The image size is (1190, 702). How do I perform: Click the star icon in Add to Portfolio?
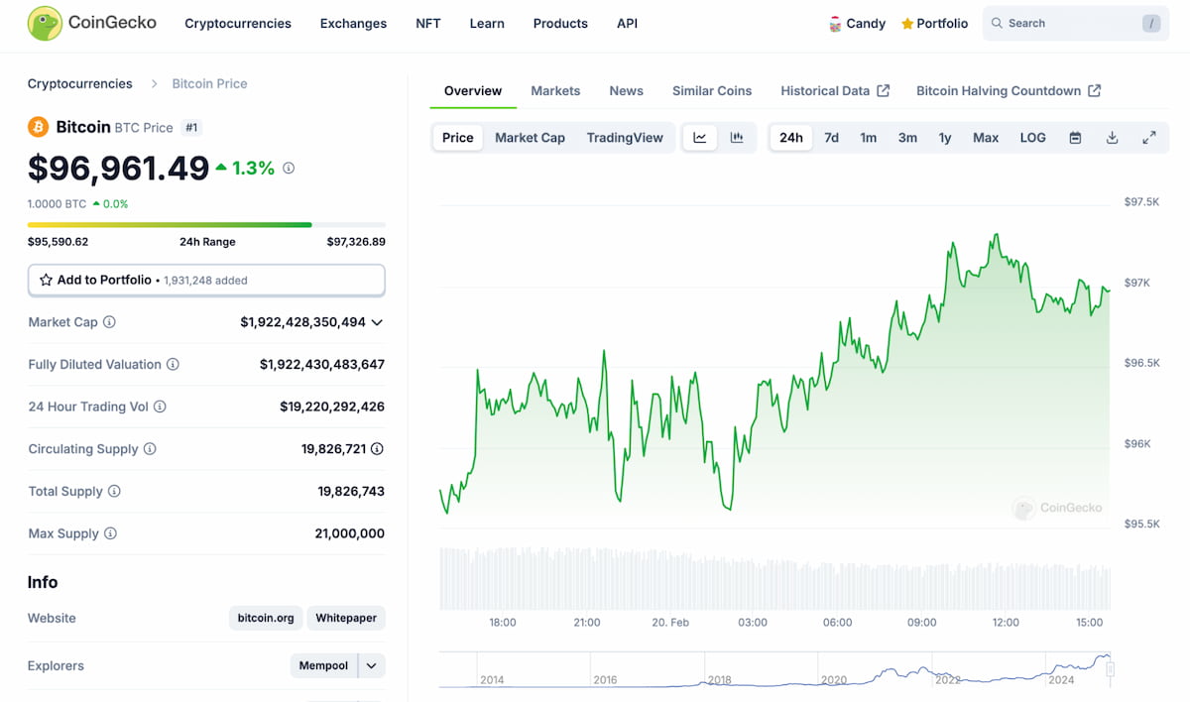(46, 281)
